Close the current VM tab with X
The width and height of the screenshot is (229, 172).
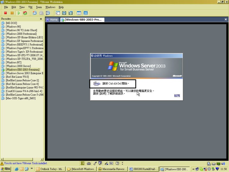[226, 19]
